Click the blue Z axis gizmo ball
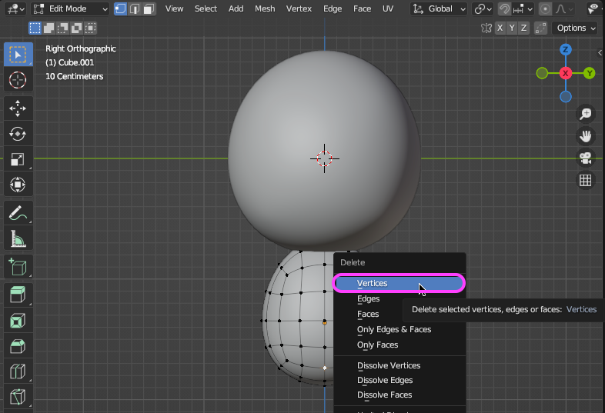The image size is (605, 413). [566, 49]
